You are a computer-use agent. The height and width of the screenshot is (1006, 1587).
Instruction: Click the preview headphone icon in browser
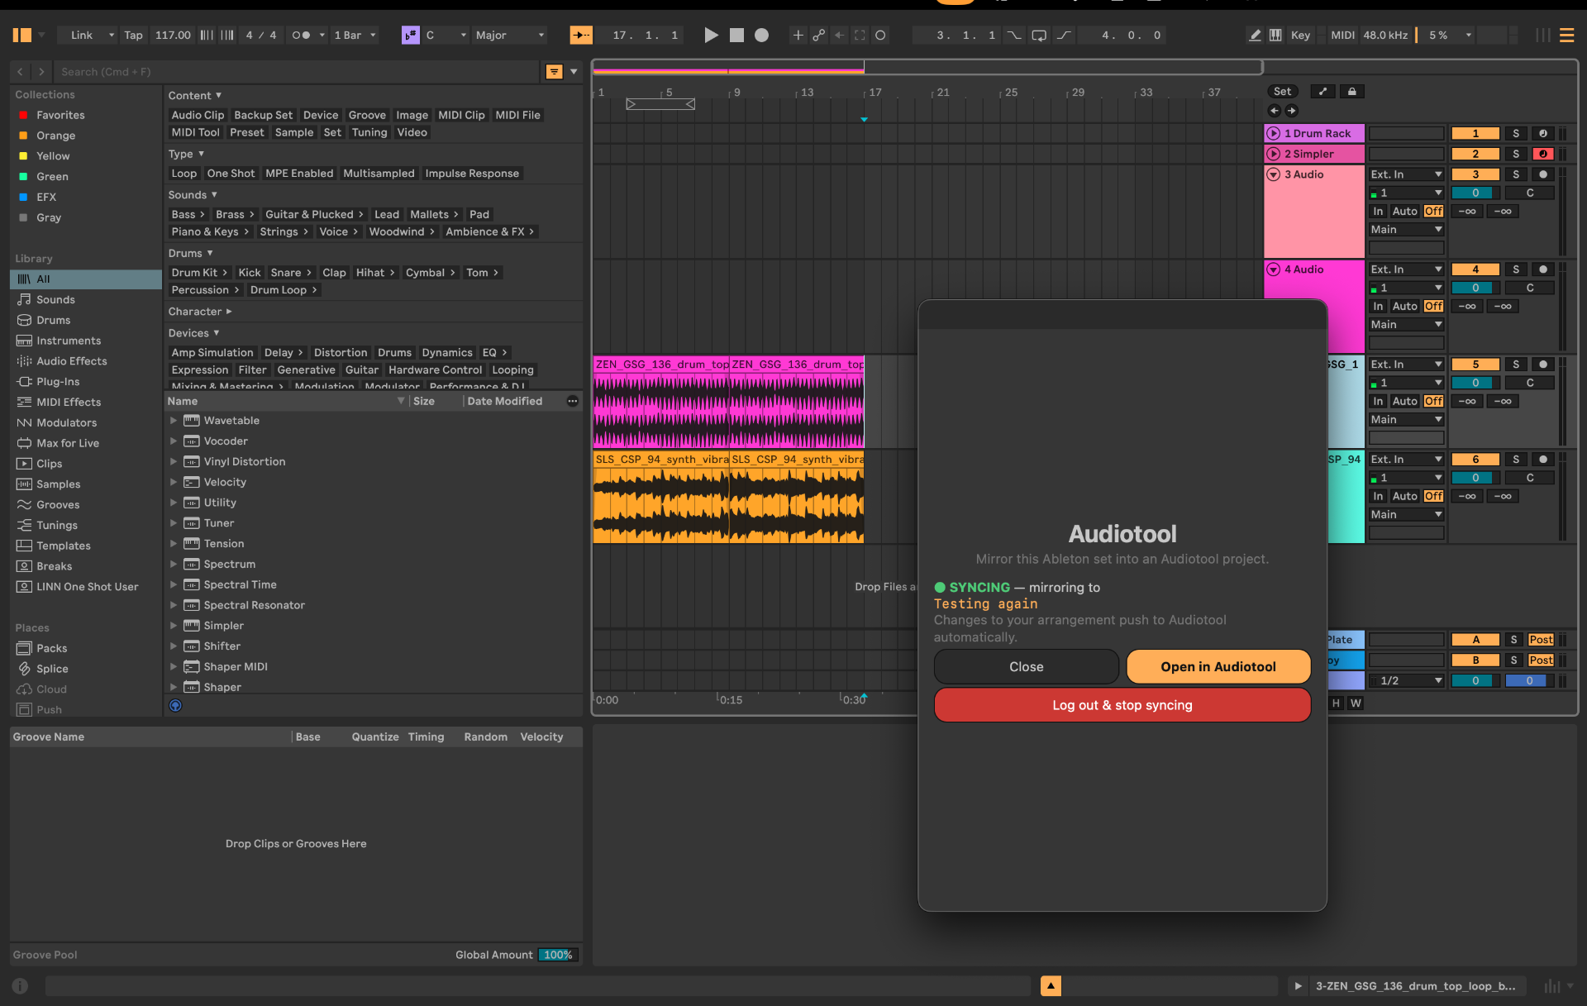(x=175, y=705)
